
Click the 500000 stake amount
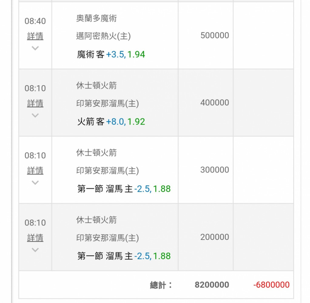coord(215,35)
